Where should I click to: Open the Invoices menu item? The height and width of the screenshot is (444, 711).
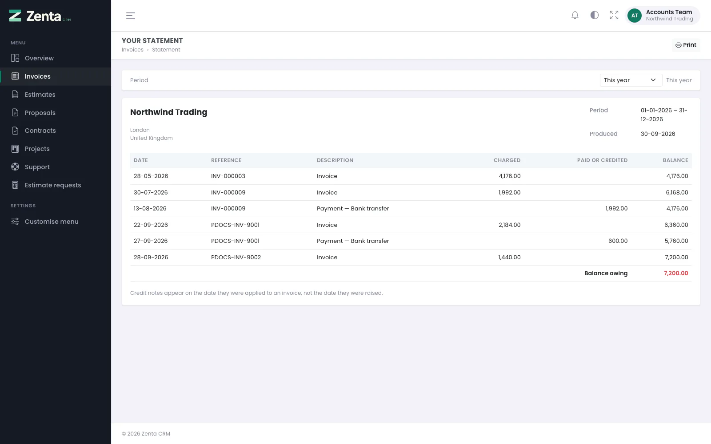point(56,76)
